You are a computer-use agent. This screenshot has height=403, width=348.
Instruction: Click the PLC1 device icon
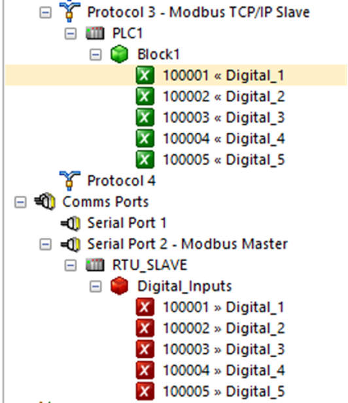point(95,33)
